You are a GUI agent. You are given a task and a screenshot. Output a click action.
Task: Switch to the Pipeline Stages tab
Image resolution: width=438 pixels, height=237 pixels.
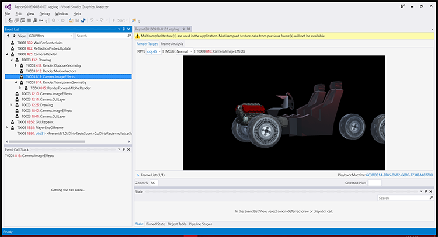(x=200, y=224)
